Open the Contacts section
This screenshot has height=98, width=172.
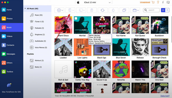click(x=12, y=45)
